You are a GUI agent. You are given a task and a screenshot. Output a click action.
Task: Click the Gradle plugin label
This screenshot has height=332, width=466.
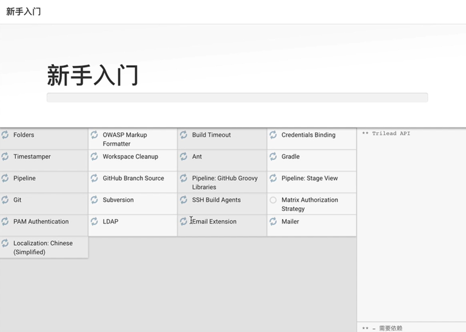pos(290,156)
